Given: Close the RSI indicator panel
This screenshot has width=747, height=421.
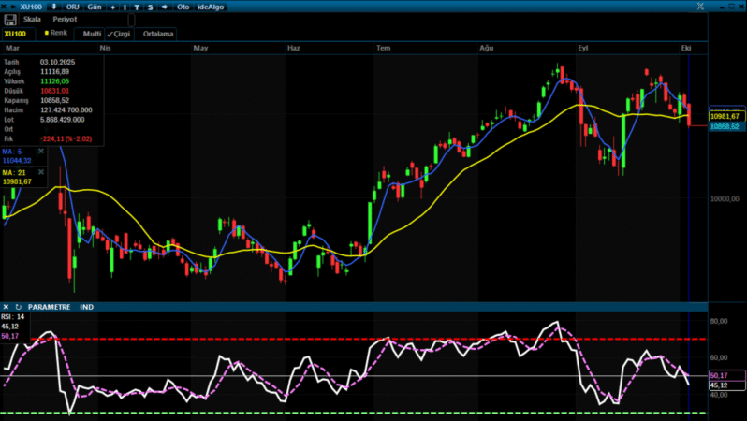Looking at the screenshot, I should [x=6, y=307].
